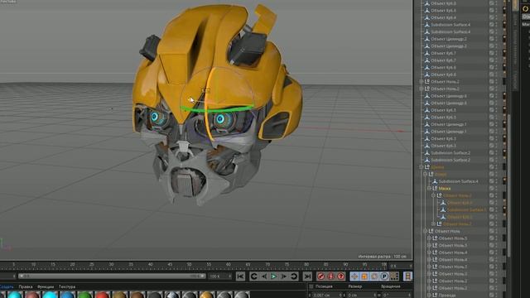Click the Subdivision Surface.5 object icon
The image size is (530, 298).
(x=443, y=209)
